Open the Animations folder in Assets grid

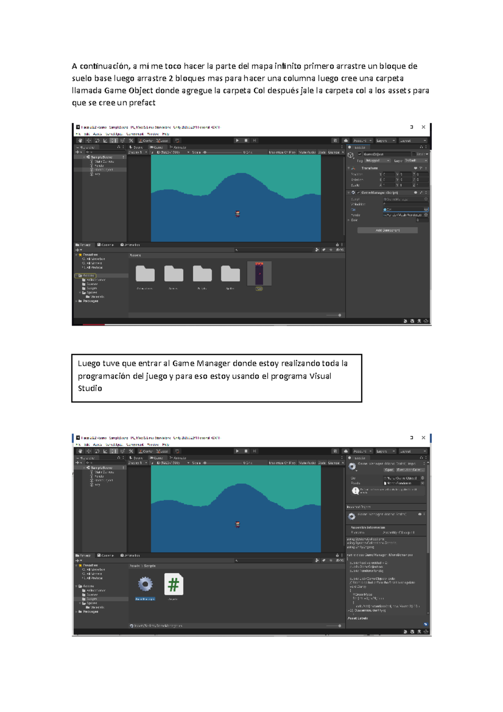(145, 274)
